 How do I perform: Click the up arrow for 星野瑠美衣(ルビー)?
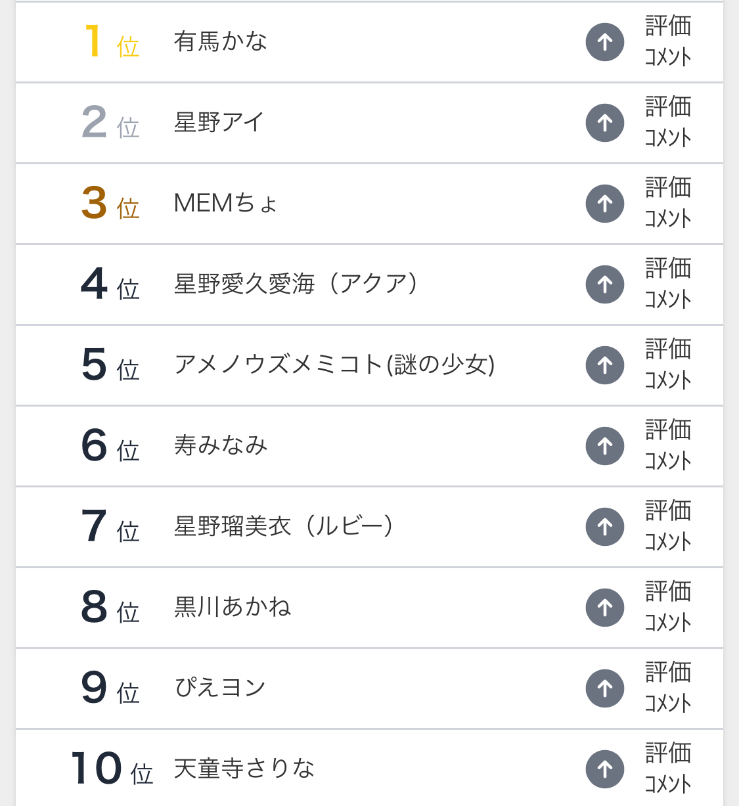604,527
